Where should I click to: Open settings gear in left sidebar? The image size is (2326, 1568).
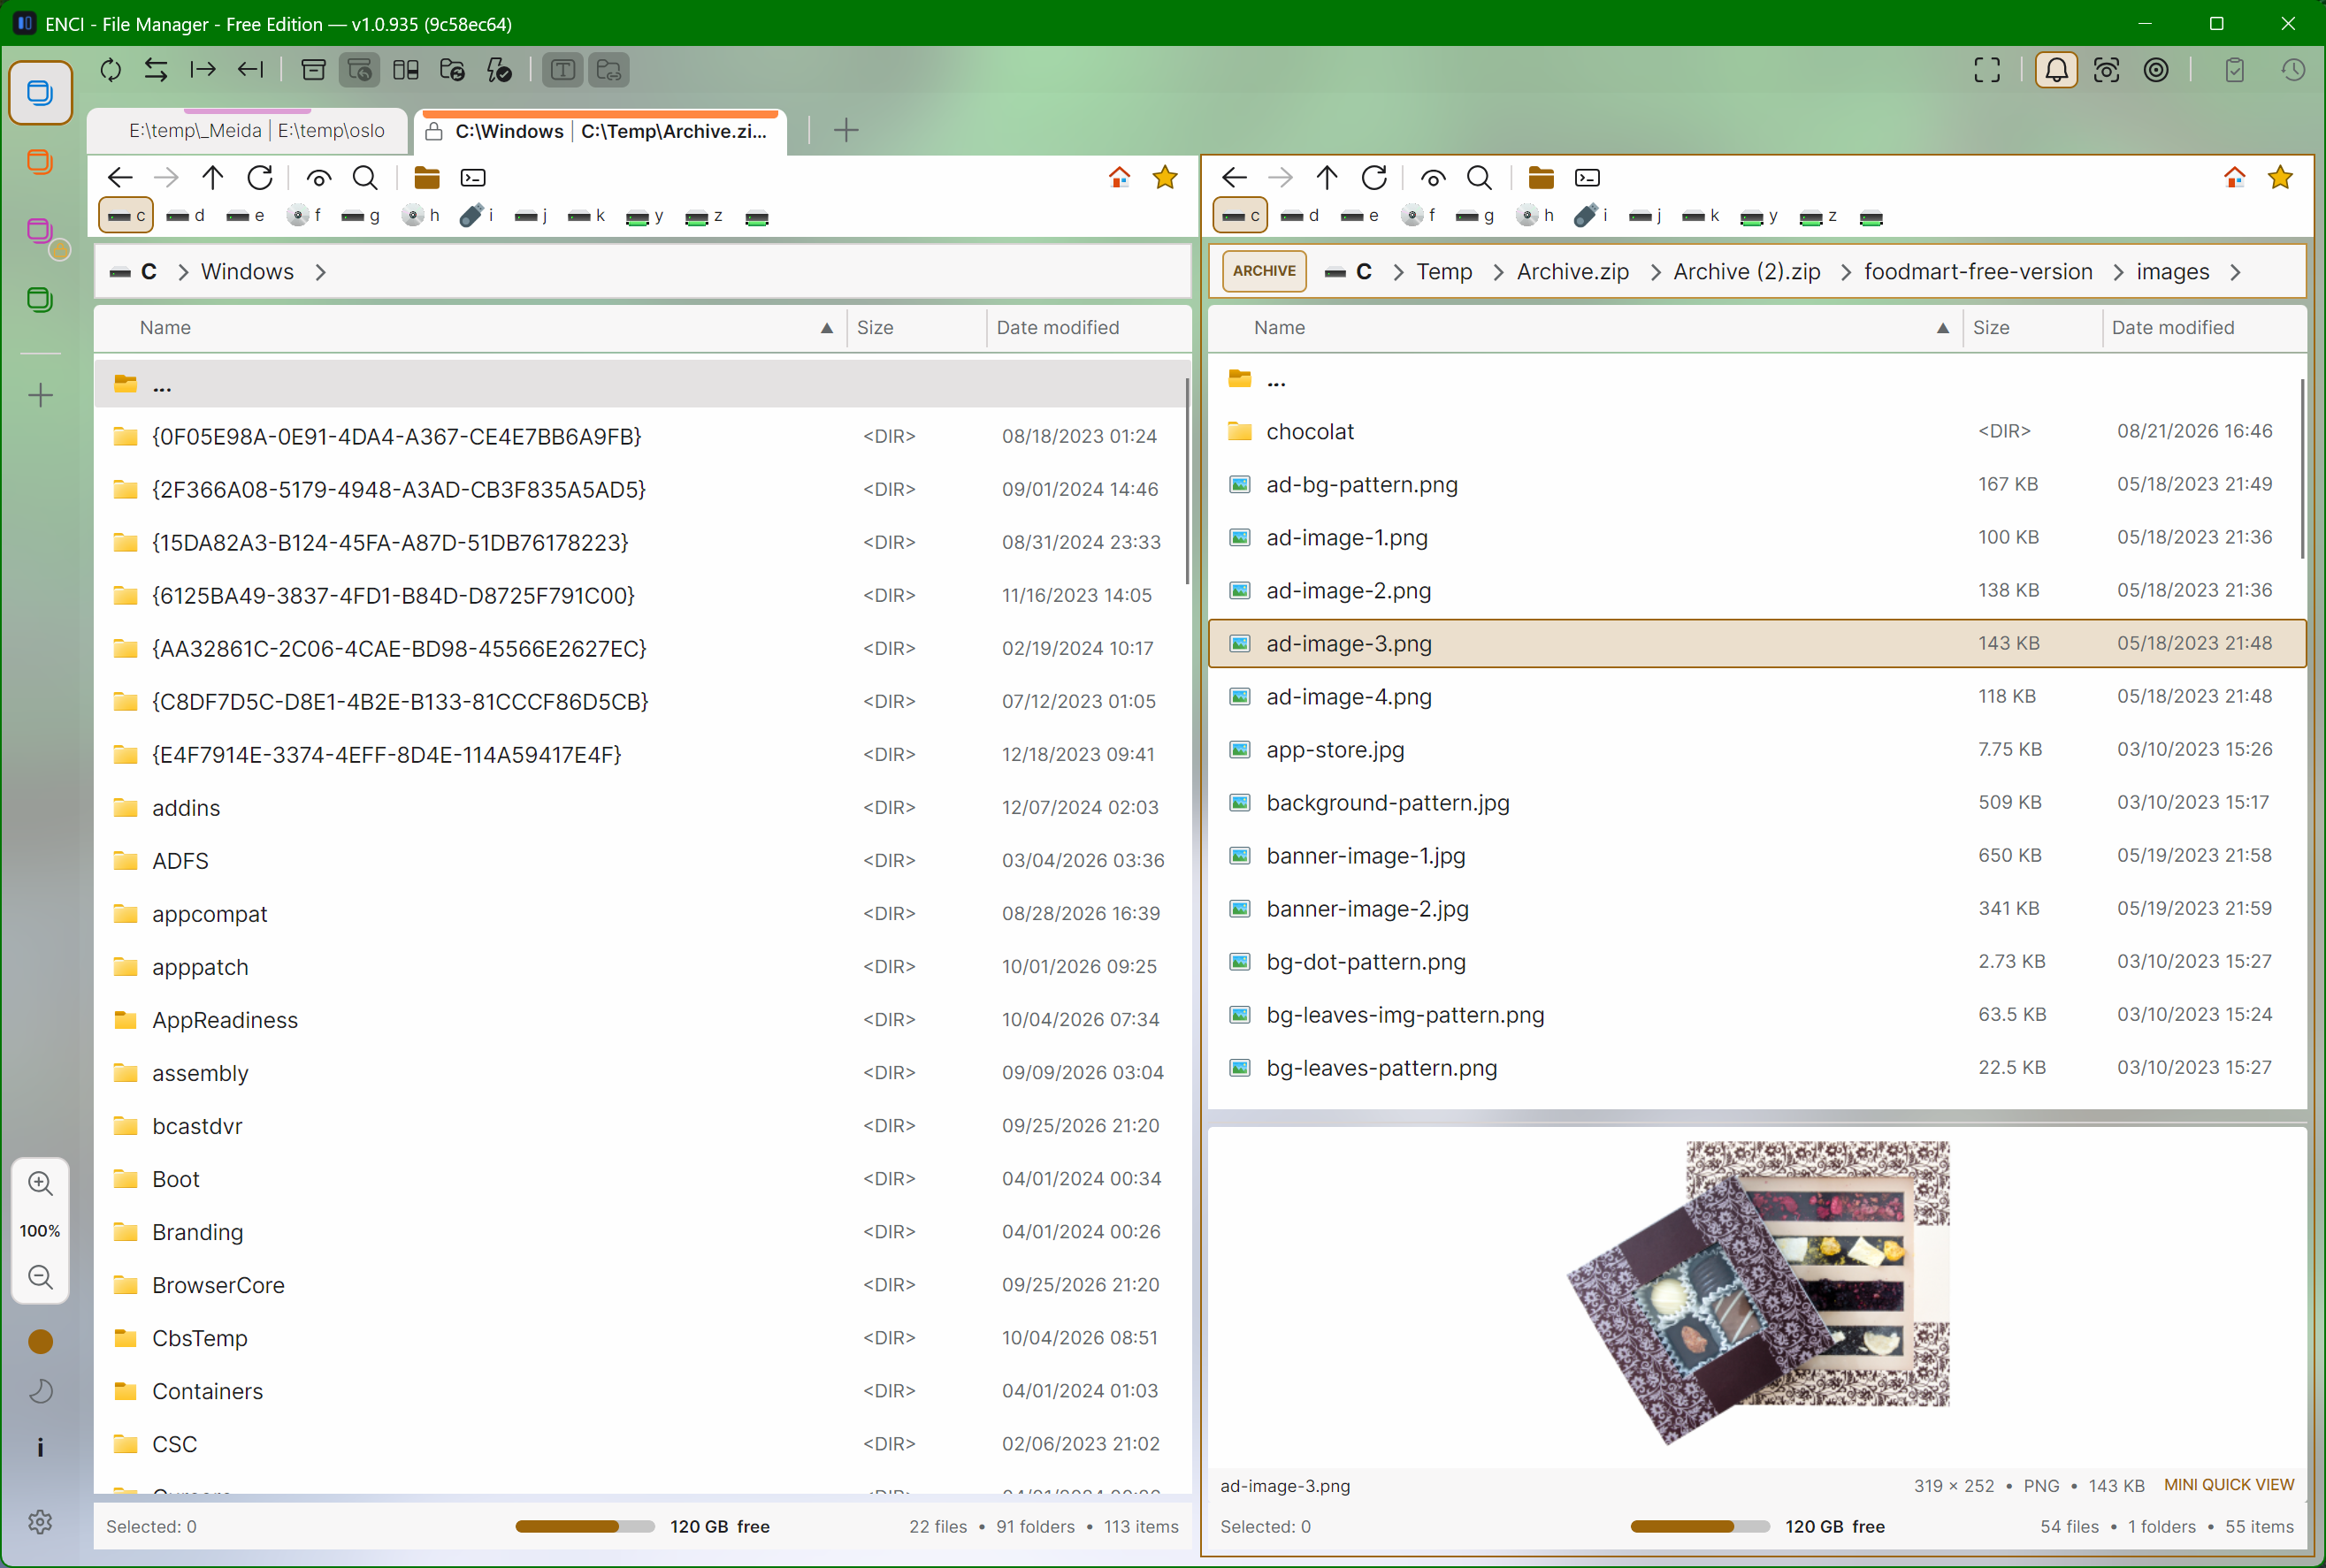40,1522
